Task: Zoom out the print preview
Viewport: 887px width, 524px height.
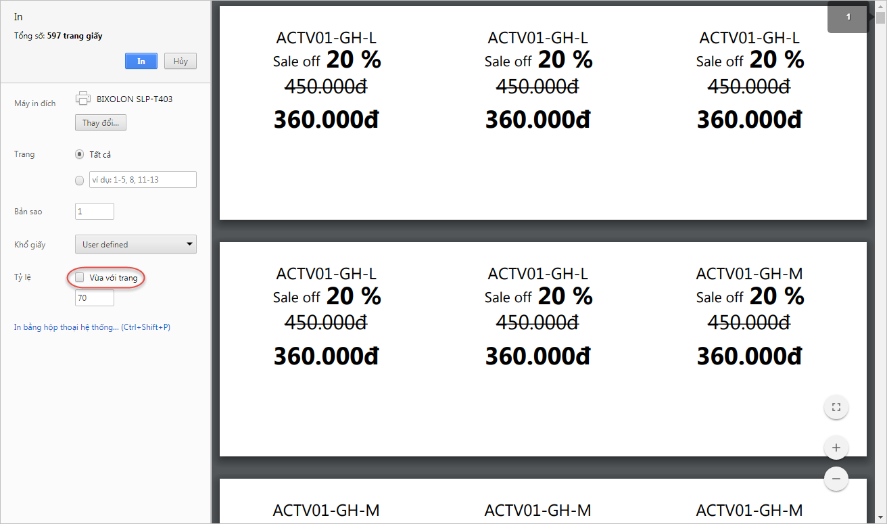Action: tap(836, 479)
